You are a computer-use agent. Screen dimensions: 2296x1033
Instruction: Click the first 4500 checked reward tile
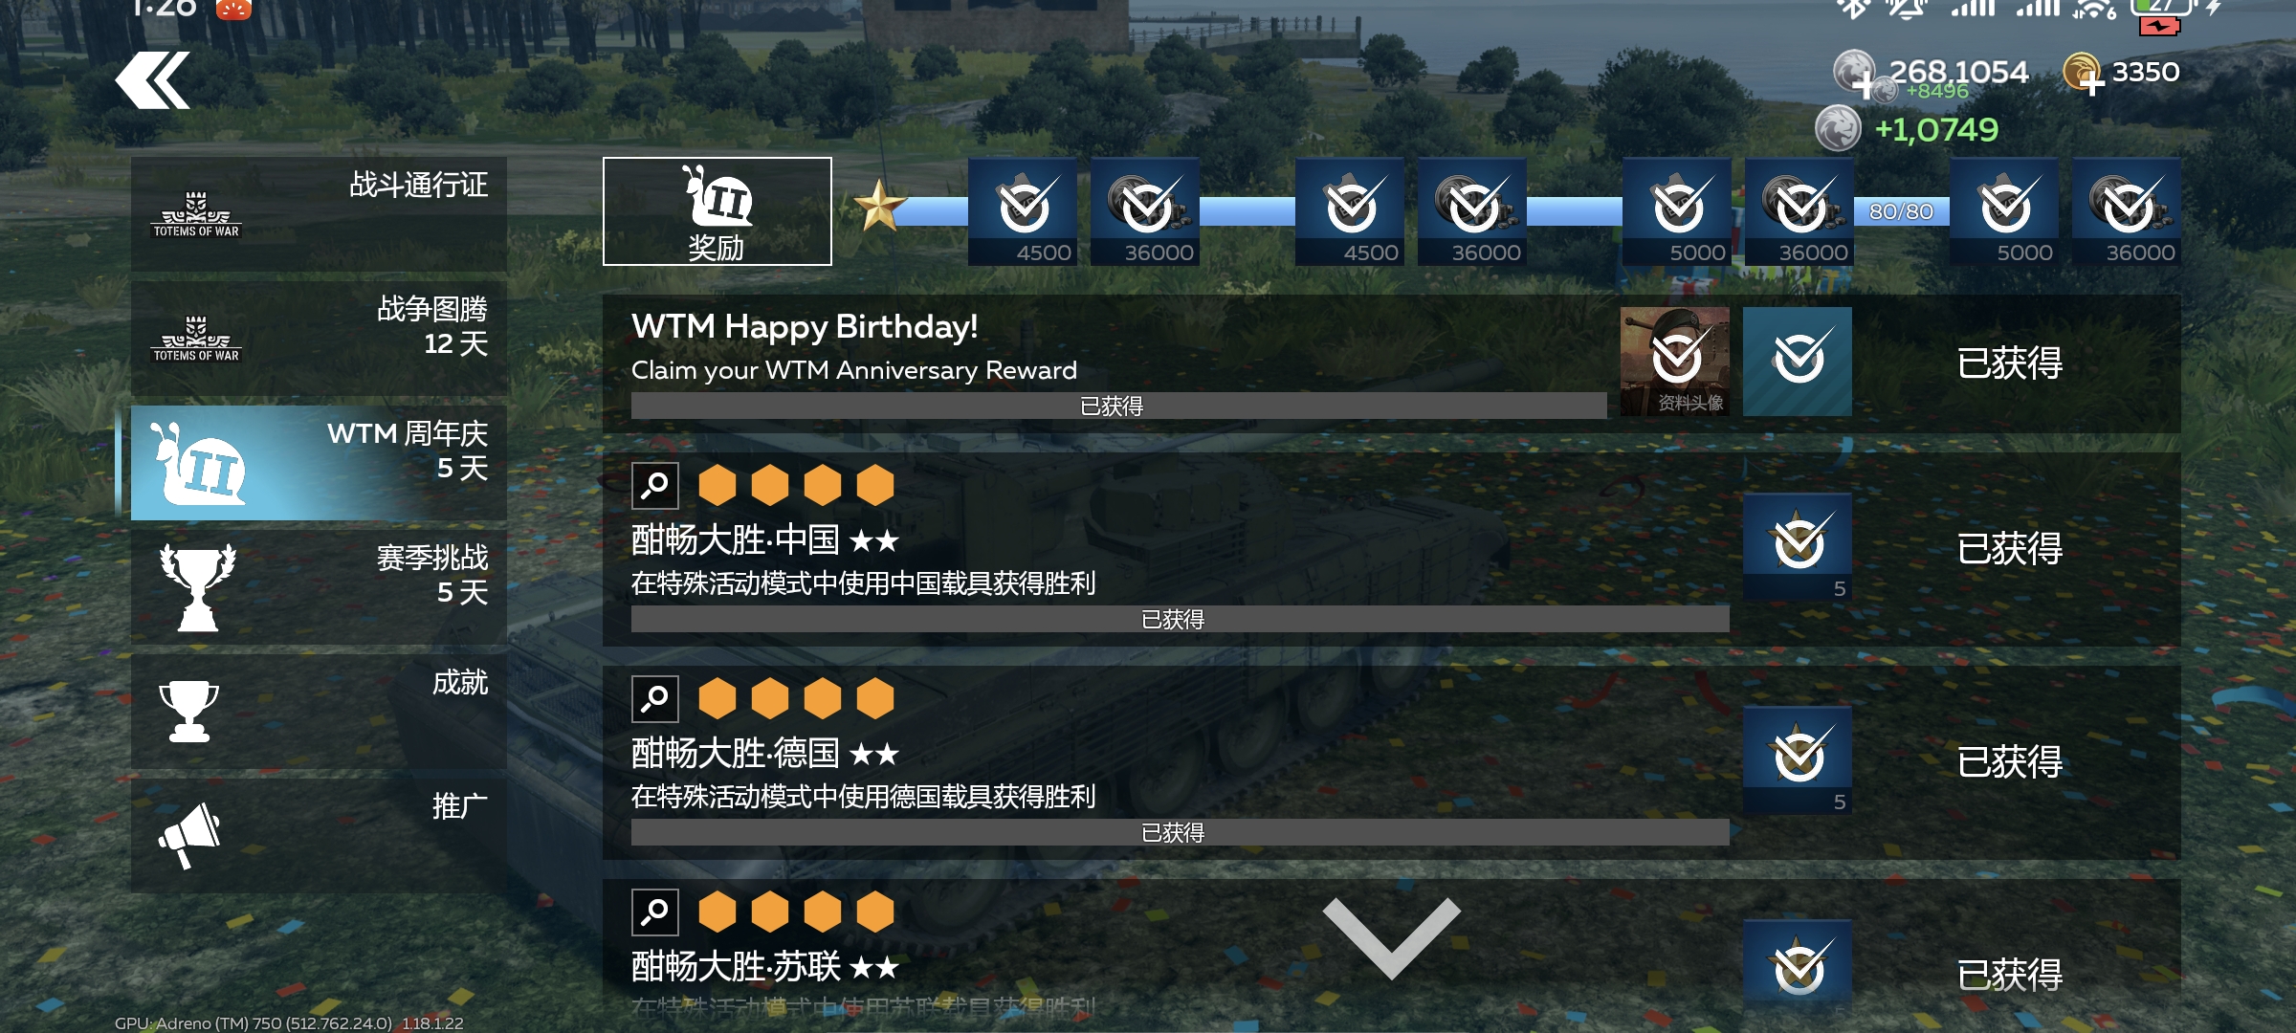[1023, 211]
